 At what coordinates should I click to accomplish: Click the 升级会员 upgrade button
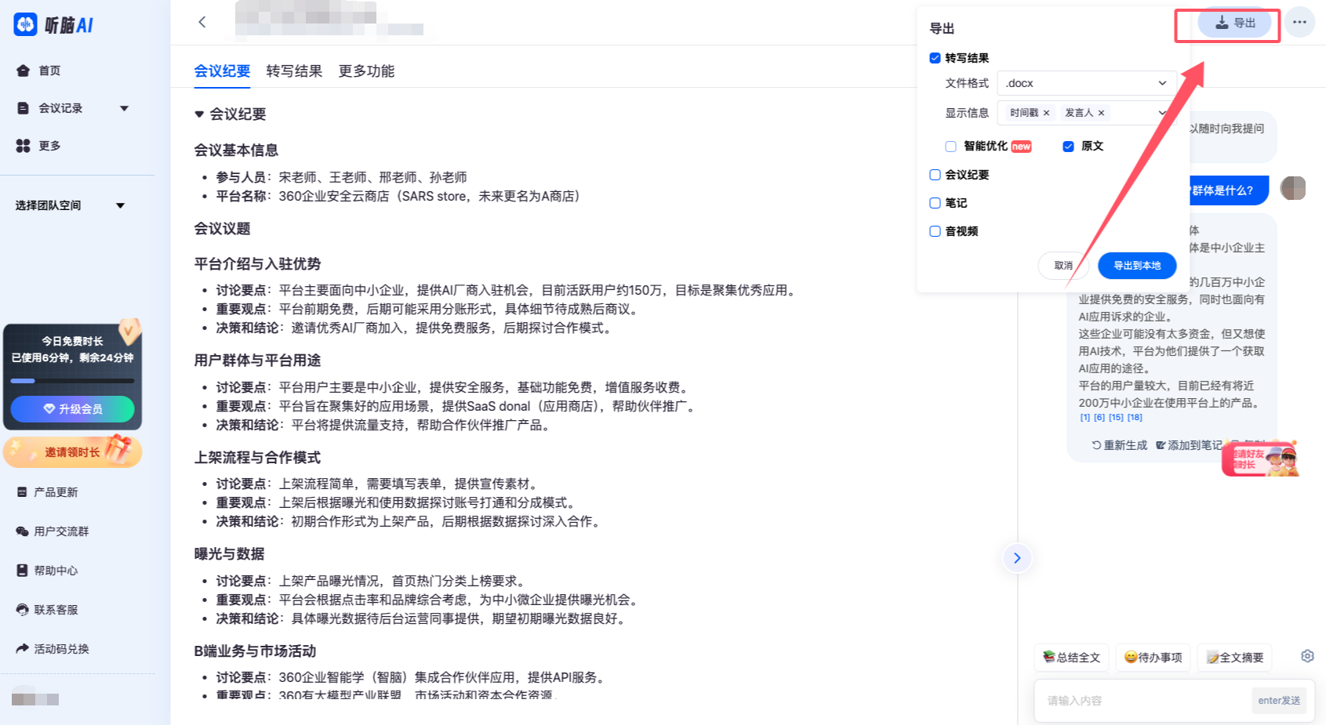click(72, 409)
